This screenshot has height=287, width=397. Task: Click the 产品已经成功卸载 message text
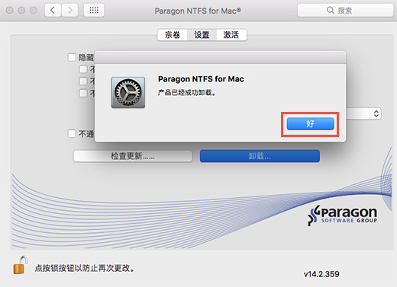coord(187,93)
